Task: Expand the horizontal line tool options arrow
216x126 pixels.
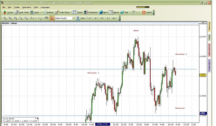Action: [x=43, y=18]
